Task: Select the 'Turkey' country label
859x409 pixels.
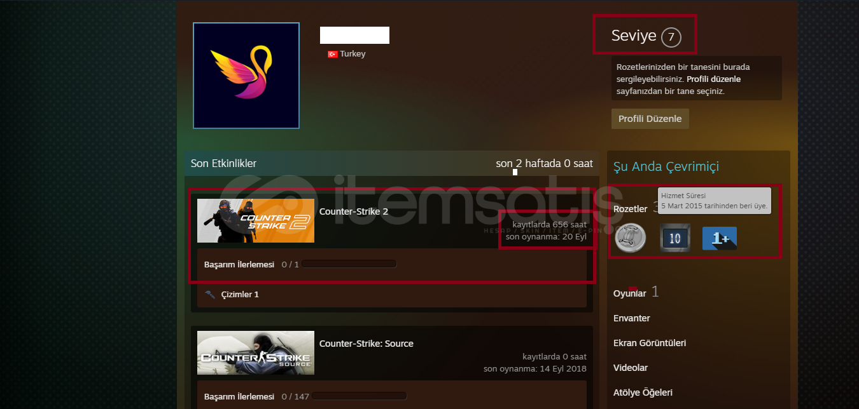Action: 353,54
